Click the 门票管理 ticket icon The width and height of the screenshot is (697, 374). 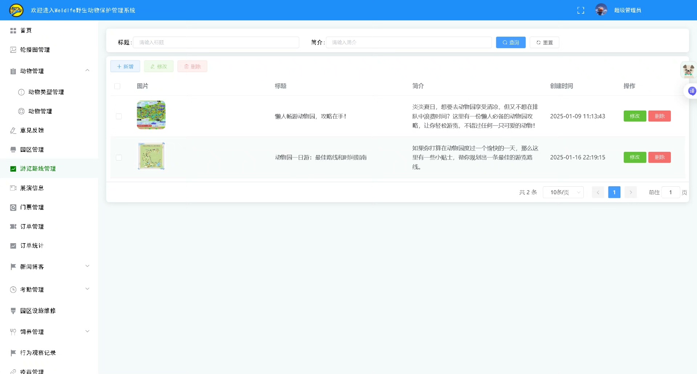pyautogui.click(x=13, y=207)
